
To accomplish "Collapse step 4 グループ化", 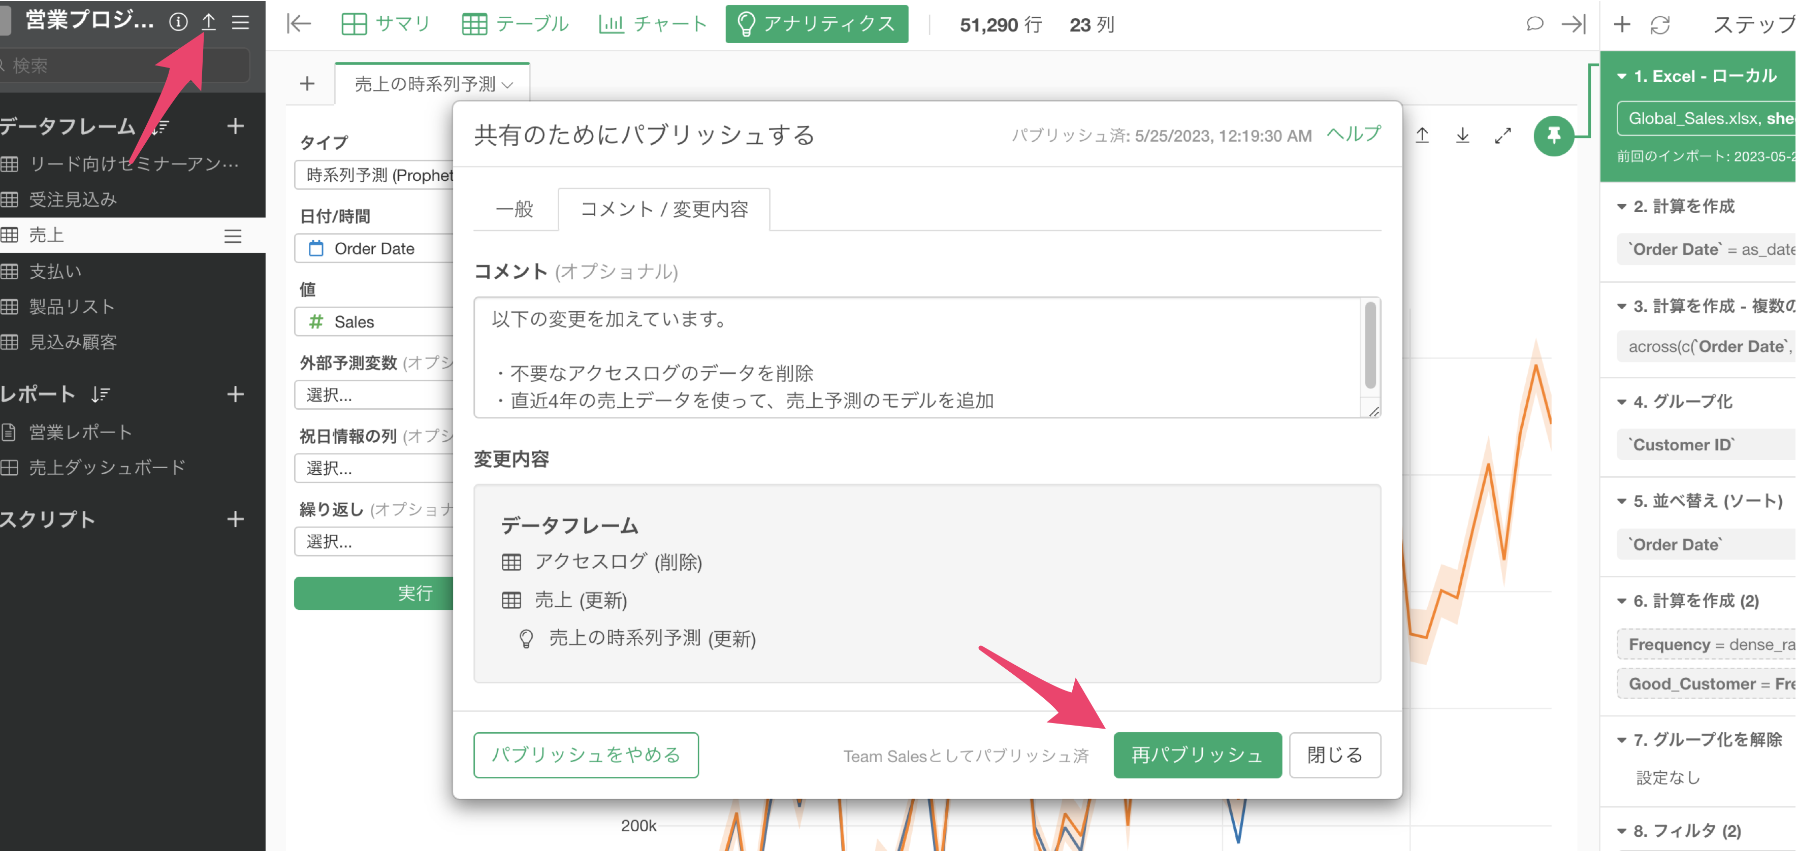I will (1622, 402).
